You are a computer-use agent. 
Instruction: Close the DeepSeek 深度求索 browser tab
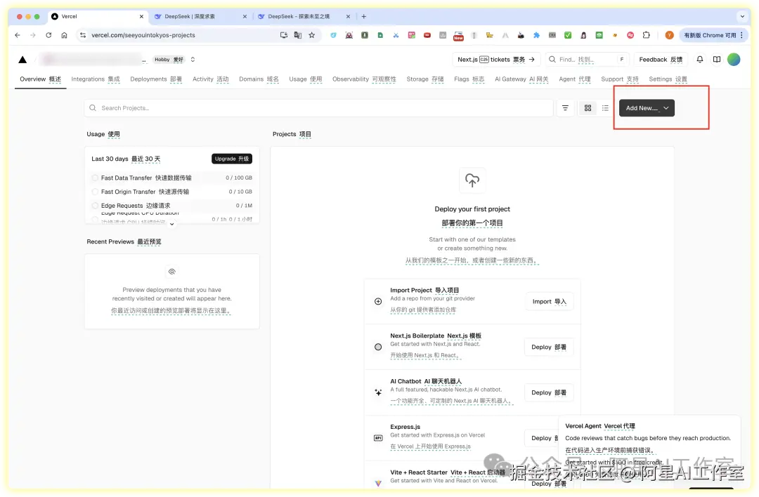[x=245, y=16]
